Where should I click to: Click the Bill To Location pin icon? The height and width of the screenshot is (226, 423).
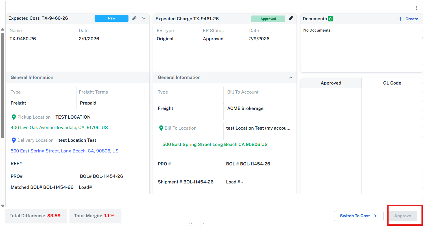click(161, 128)
